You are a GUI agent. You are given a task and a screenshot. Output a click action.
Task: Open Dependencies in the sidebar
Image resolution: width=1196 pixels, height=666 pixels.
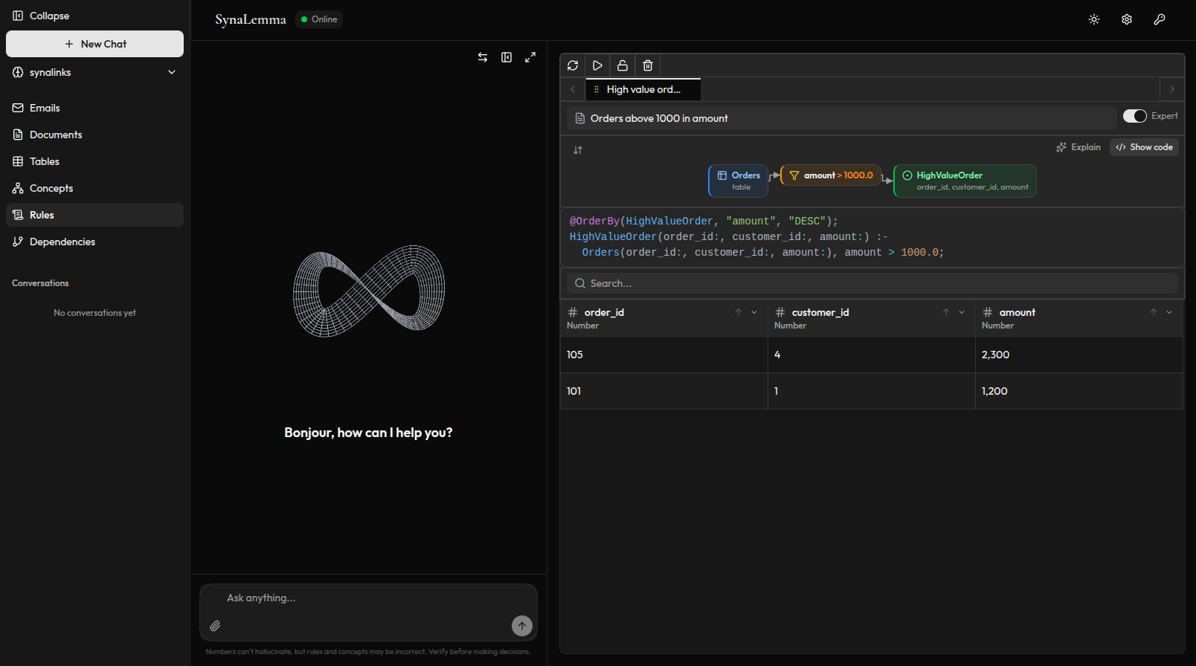(94, 242)
